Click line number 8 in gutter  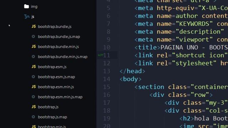pos(108,32)
